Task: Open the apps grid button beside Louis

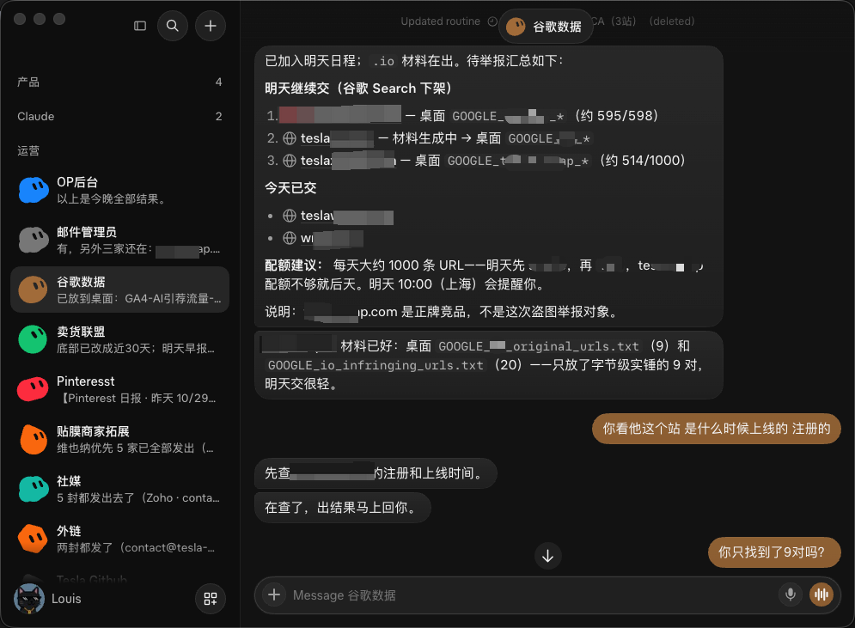Action: tap(211, 599)
